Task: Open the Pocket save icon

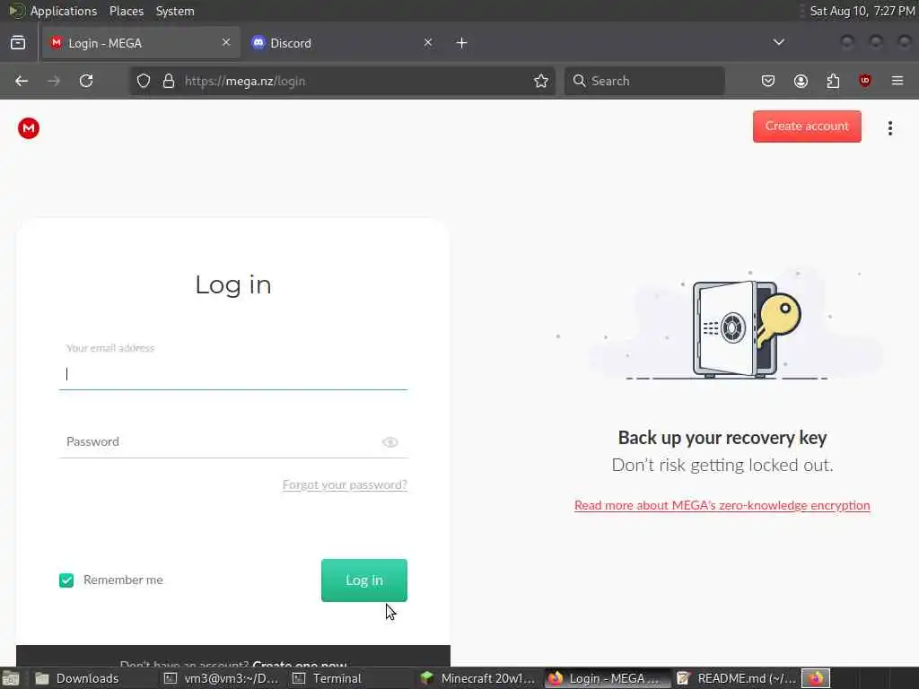Action: point(768,81)
